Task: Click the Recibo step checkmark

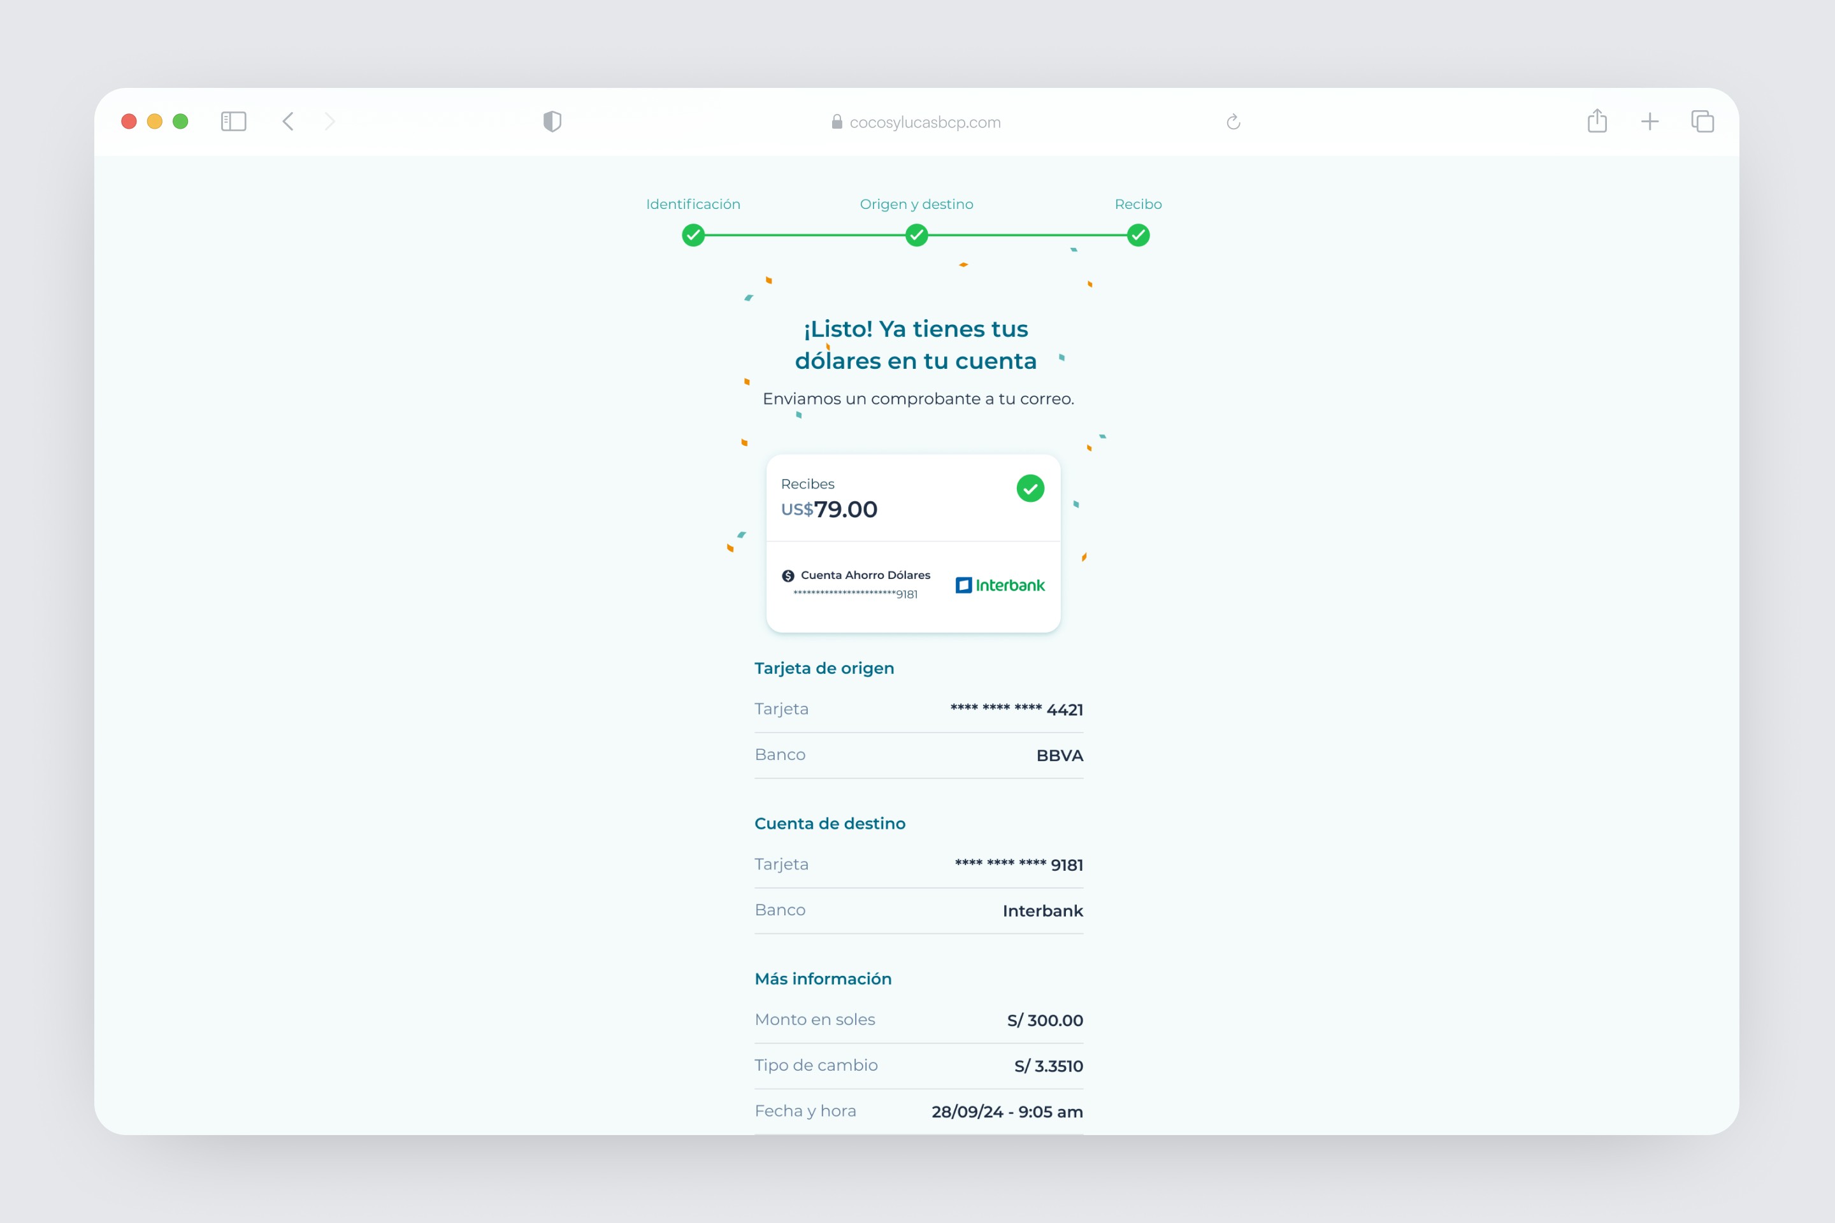Action: [1139, 235]
